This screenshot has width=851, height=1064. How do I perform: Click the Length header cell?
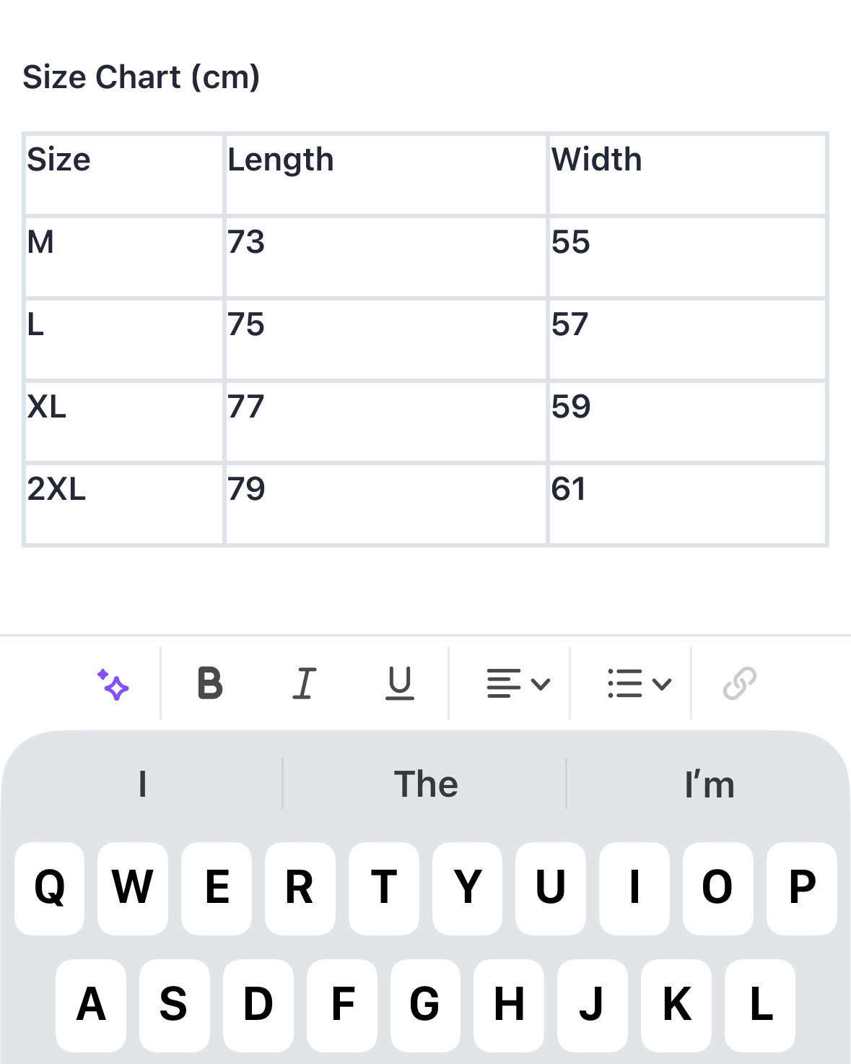tap(385, 174)
